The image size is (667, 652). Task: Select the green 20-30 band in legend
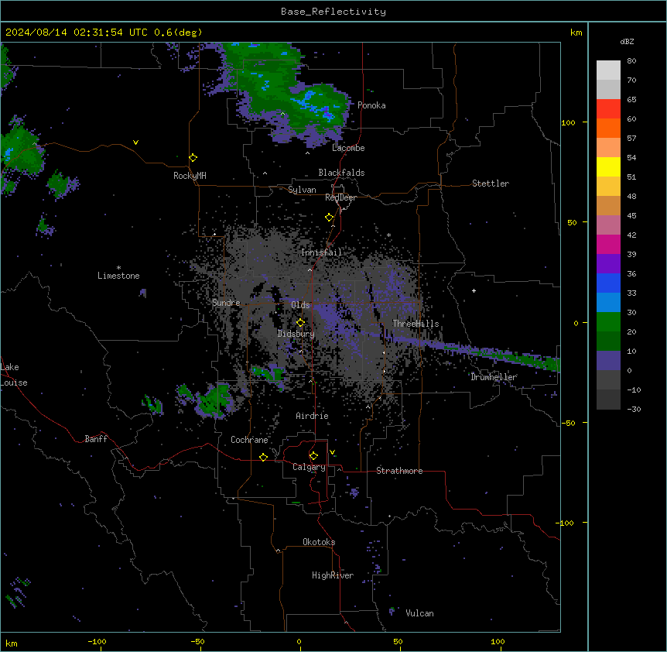point(608,322)
